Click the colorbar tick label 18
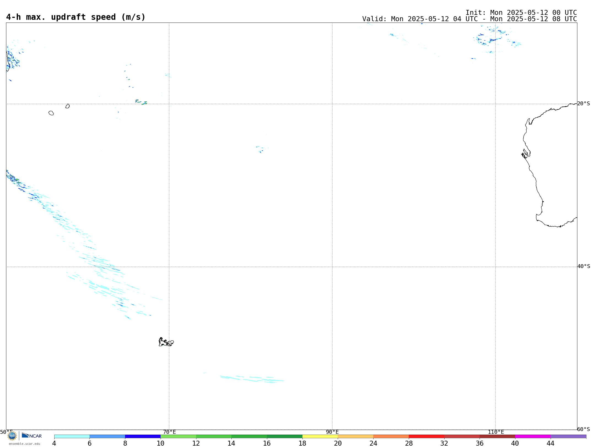 (302, 443)
